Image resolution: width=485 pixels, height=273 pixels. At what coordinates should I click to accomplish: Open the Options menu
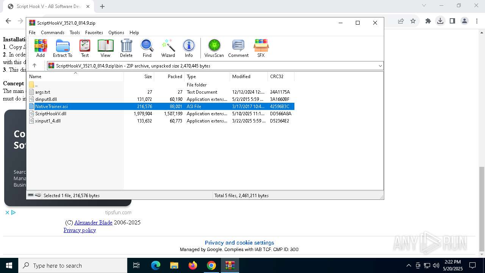[116, 33]
